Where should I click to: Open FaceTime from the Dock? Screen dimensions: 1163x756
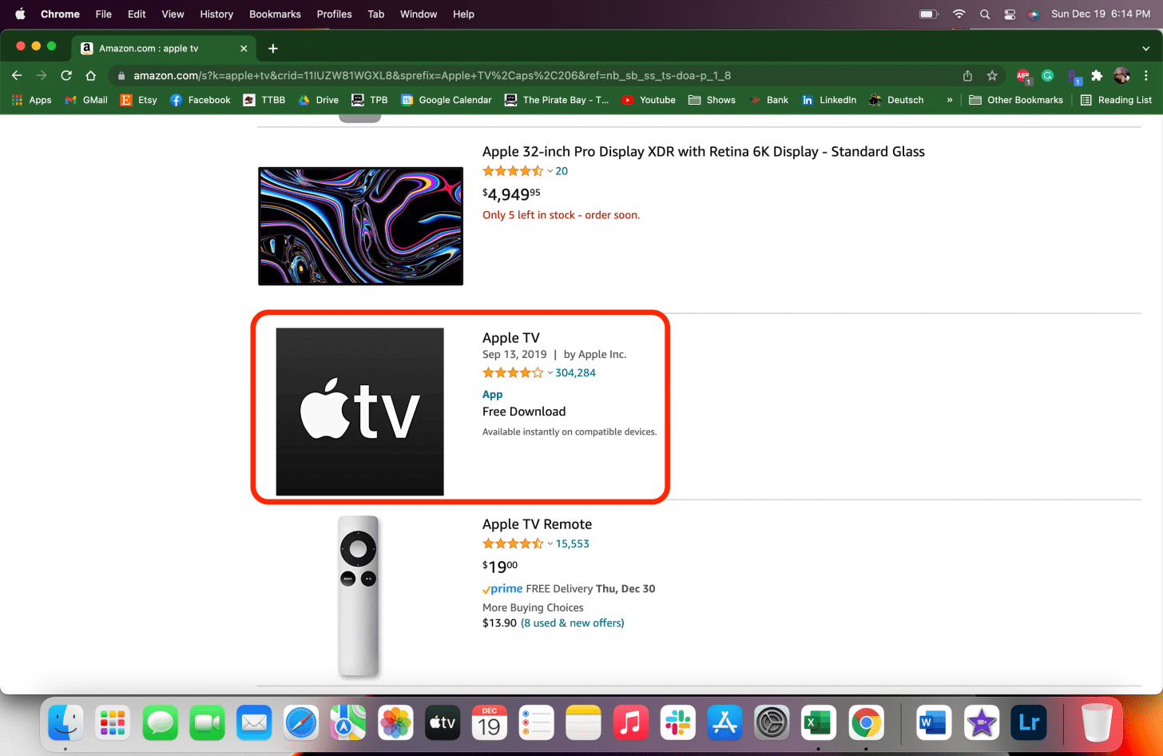207,723
